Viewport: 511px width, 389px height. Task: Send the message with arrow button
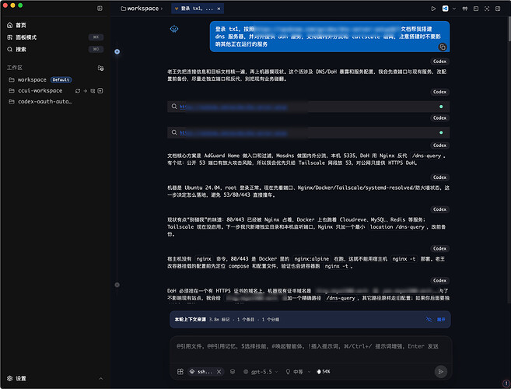click(440, 372)
